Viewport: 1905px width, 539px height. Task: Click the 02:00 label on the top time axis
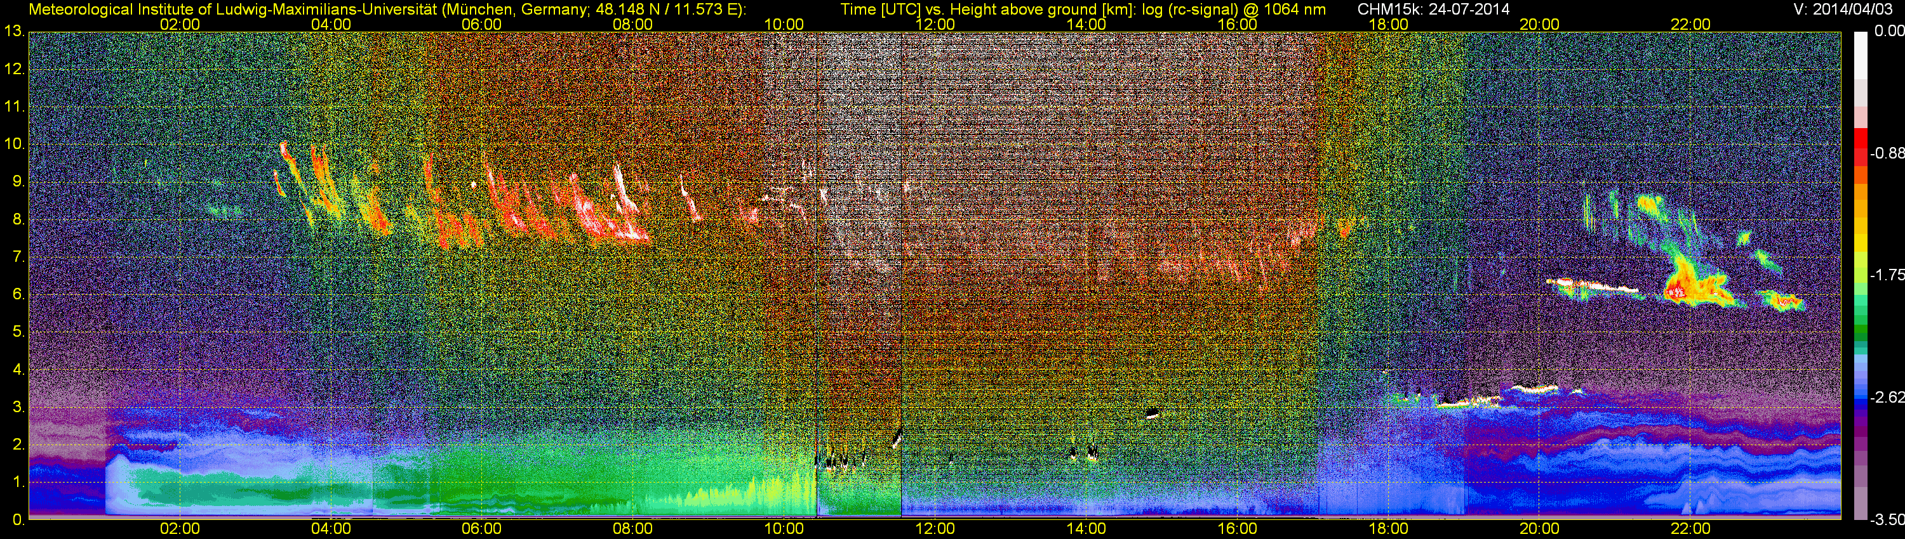click(180, 24)
